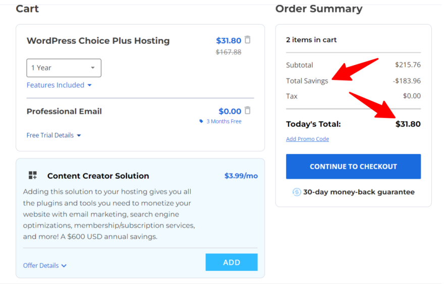446x284 pixels.
Task: Open the 1 Year term dropdown
Action: click(64, 68)
